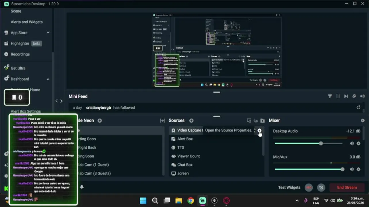The image size is (369, 207).
Task: Click Get Ultra link
Action: pyautogui.click(x=18, y=68)
